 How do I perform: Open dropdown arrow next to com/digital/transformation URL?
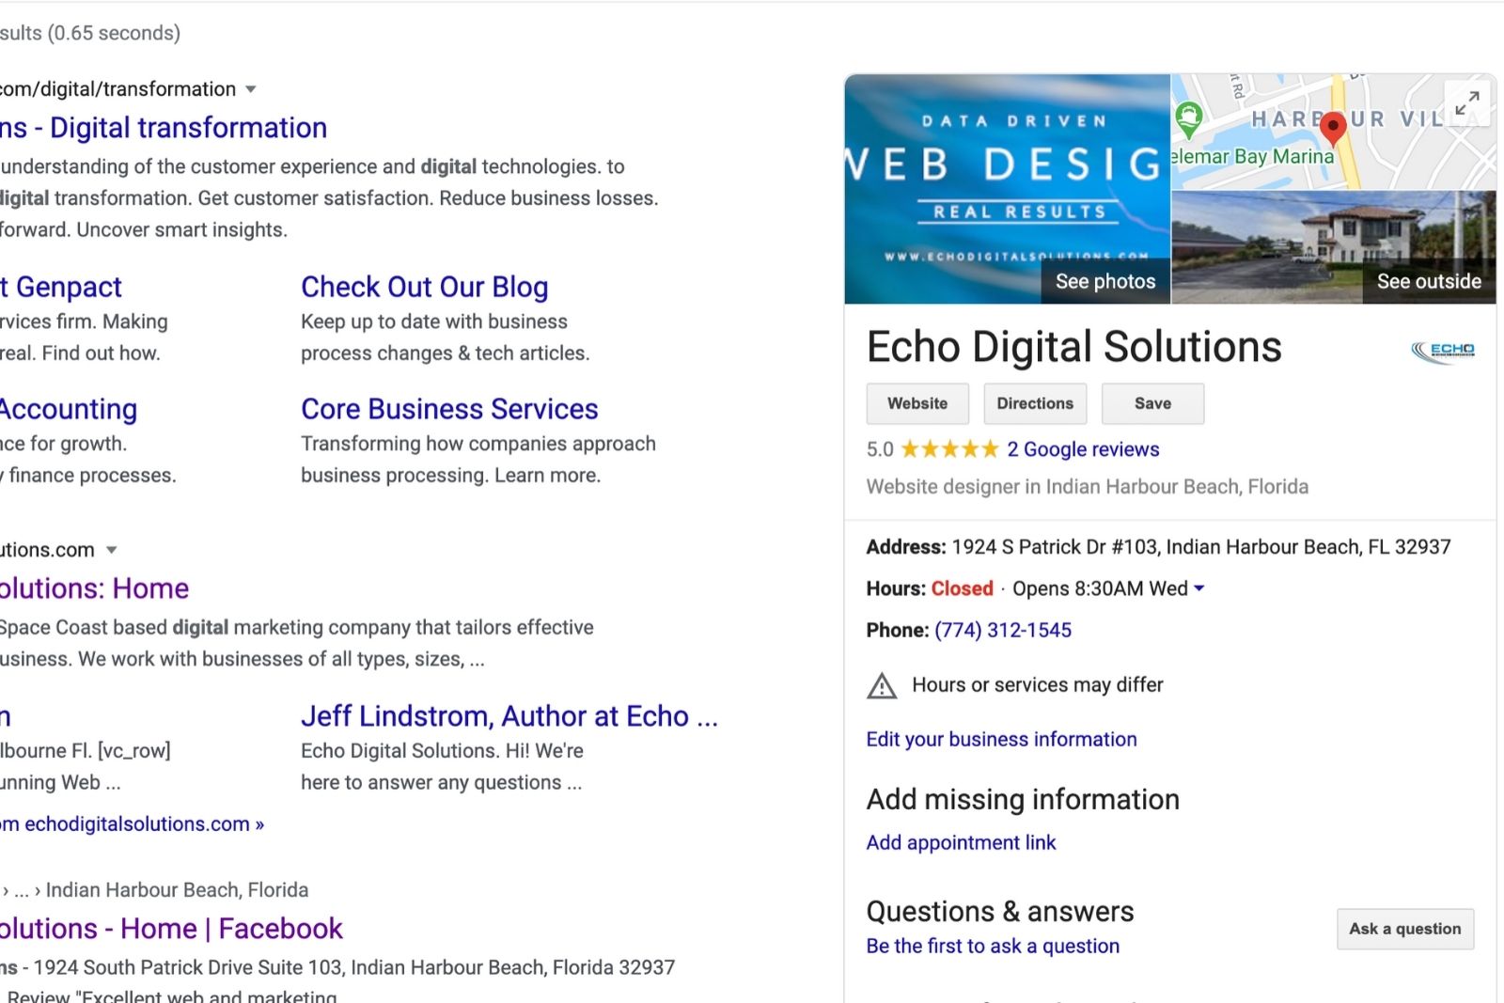point(251,89)
